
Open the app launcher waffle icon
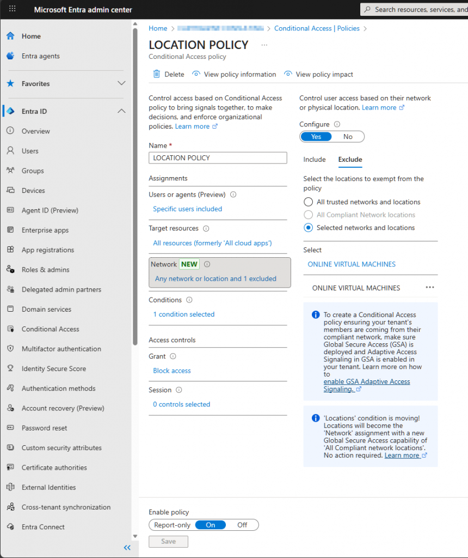13,9
